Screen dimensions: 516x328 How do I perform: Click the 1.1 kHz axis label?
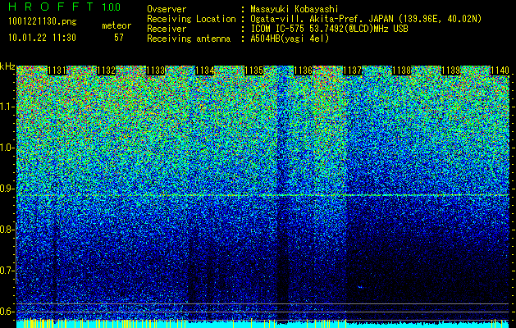tap(7, 107)
